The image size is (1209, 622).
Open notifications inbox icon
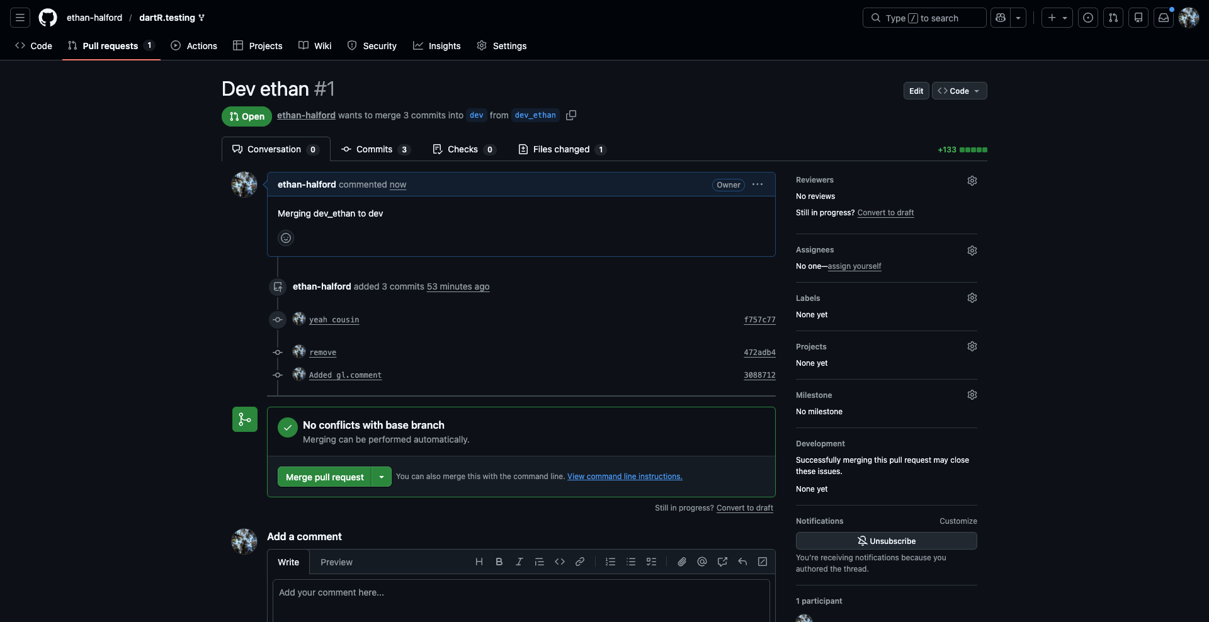[x=1164, y=18]
